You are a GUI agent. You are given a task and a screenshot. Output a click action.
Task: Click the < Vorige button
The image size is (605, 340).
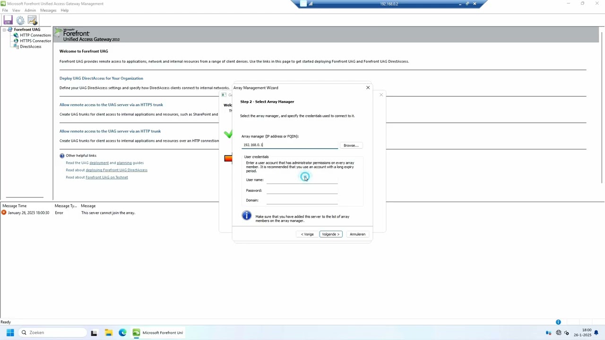tap(307, 234)
